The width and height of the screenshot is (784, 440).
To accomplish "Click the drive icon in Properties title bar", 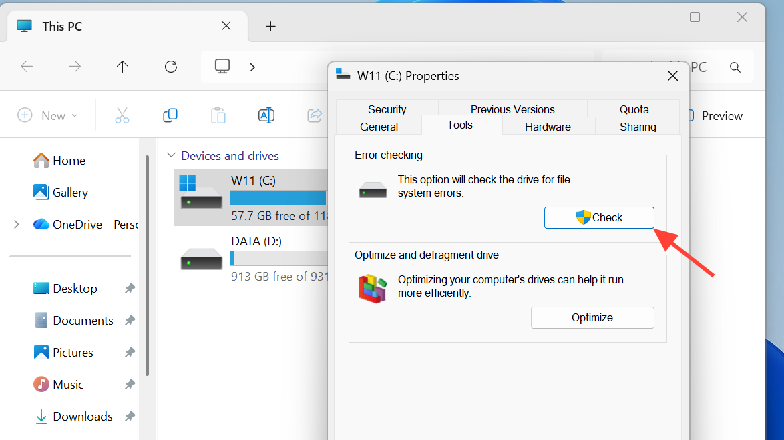I will [x=343, y=75].
